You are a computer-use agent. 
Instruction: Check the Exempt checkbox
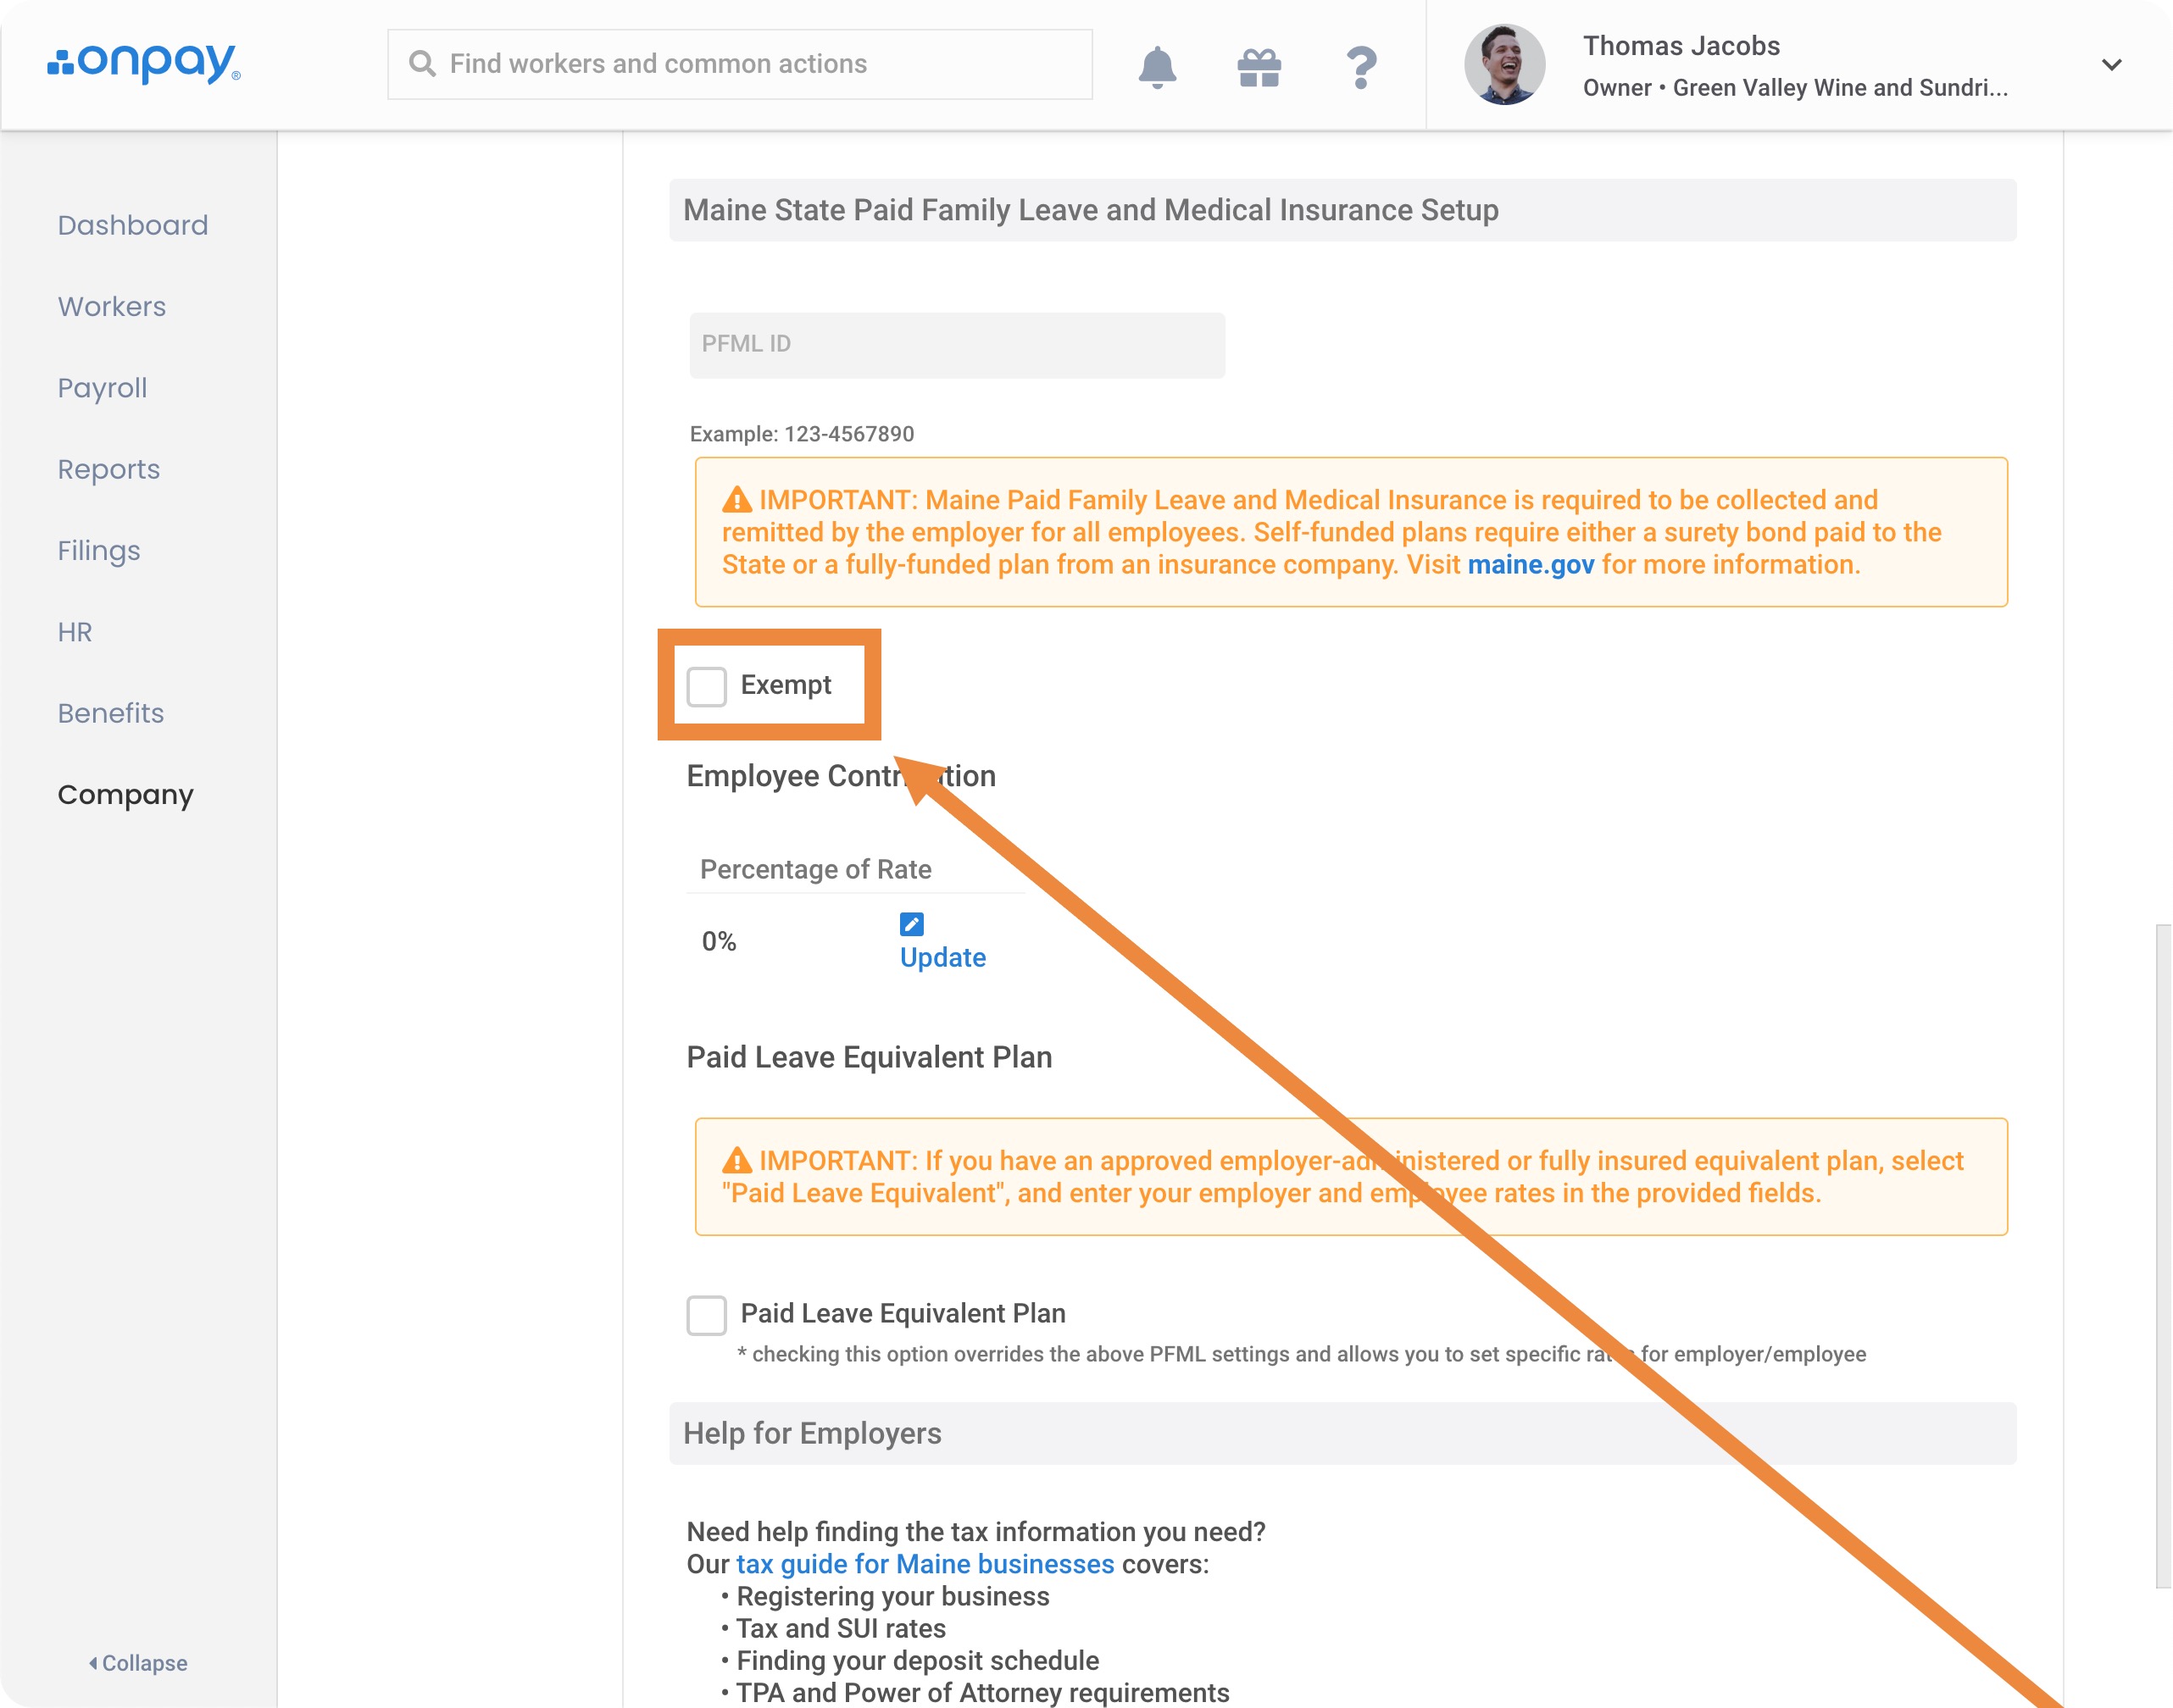pos(706,686)
